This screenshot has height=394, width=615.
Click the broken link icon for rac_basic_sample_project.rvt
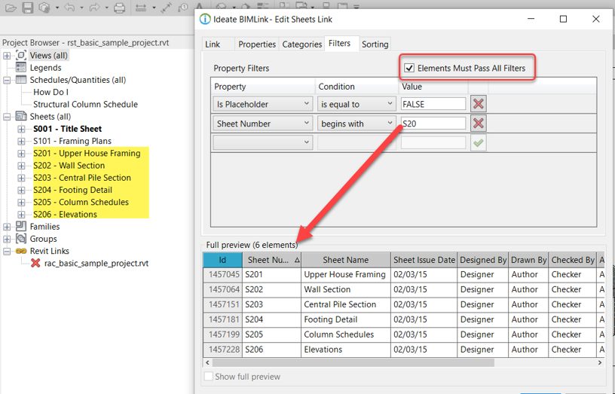pyautogui.click(x=35, y=263)
